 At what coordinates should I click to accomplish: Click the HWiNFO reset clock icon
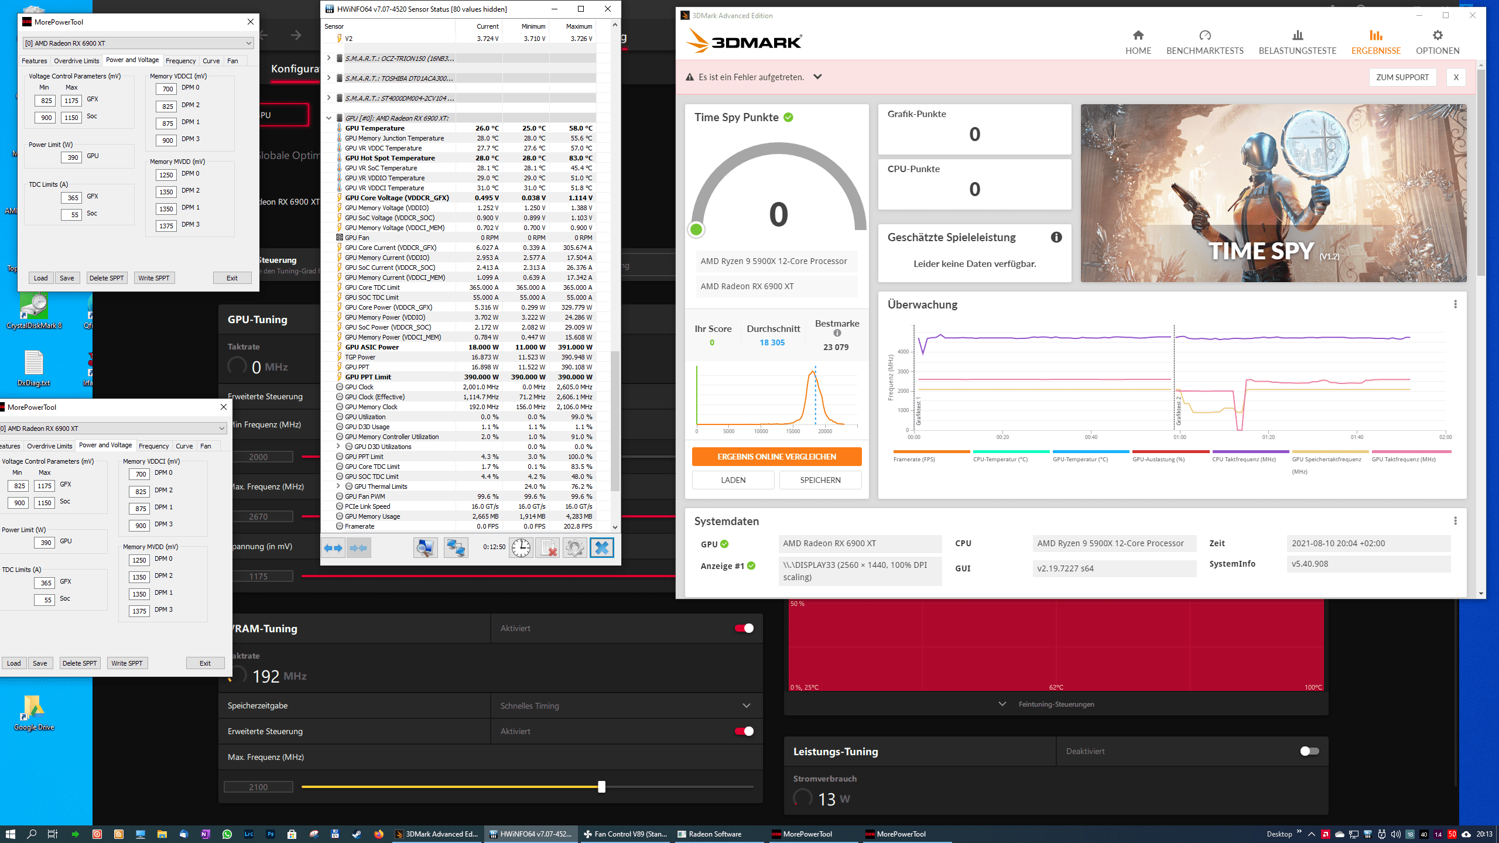(521, 548)
